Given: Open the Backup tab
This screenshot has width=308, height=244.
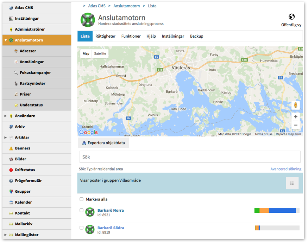Looking at the screenshot, I should (196, 36).
